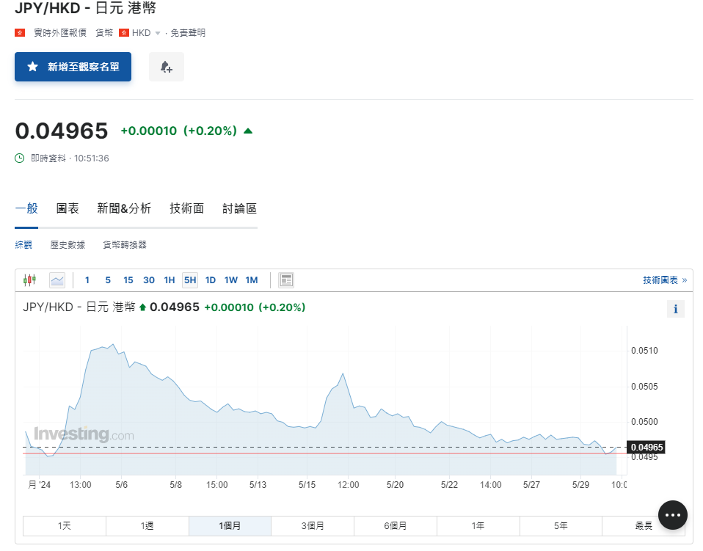The image size is (703, 551).
Task: Click the clock icon beside real-time data
Action: pos(20,158)
